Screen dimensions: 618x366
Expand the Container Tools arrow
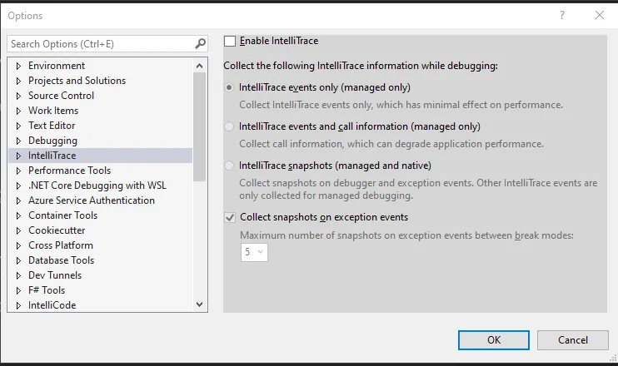pos(18,215)
